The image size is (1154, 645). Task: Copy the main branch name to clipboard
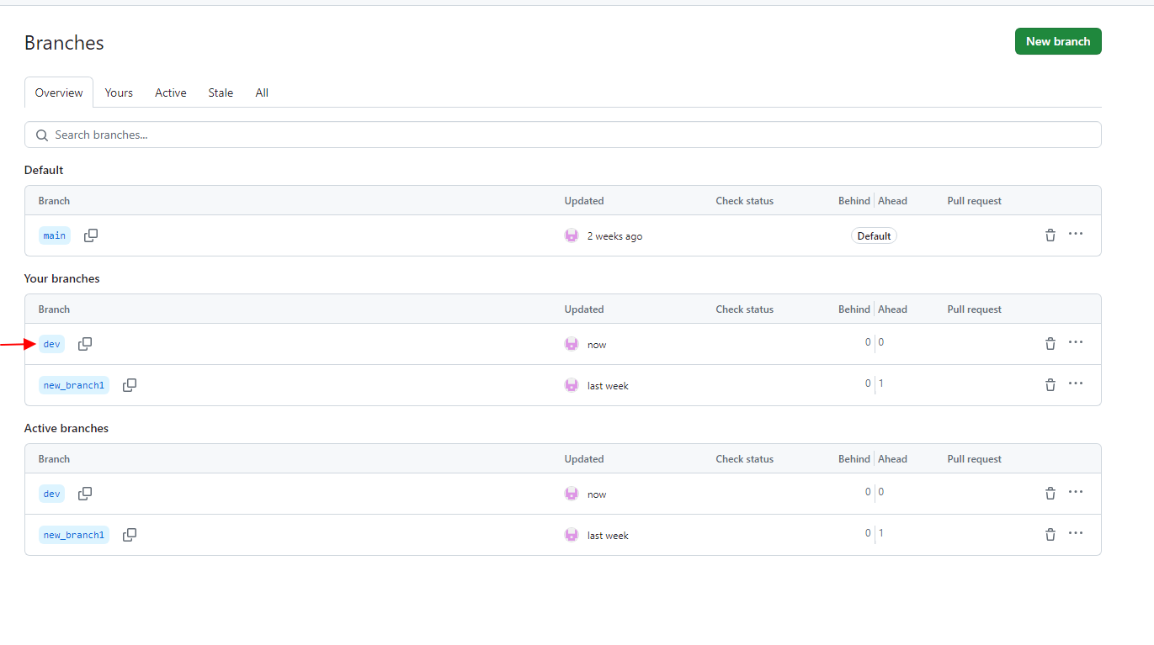coord(91,235)
